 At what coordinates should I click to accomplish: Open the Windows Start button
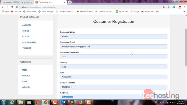4,102
